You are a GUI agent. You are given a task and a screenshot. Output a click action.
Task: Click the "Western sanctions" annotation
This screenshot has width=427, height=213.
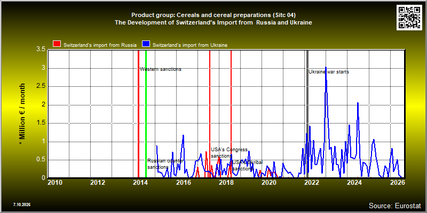(x=161, y=69)
